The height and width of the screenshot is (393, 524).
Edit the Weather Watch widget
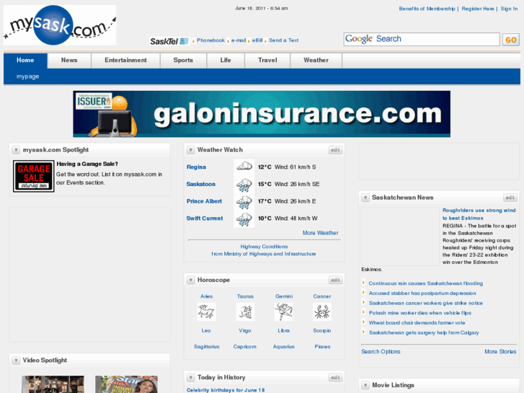(335, 150)
